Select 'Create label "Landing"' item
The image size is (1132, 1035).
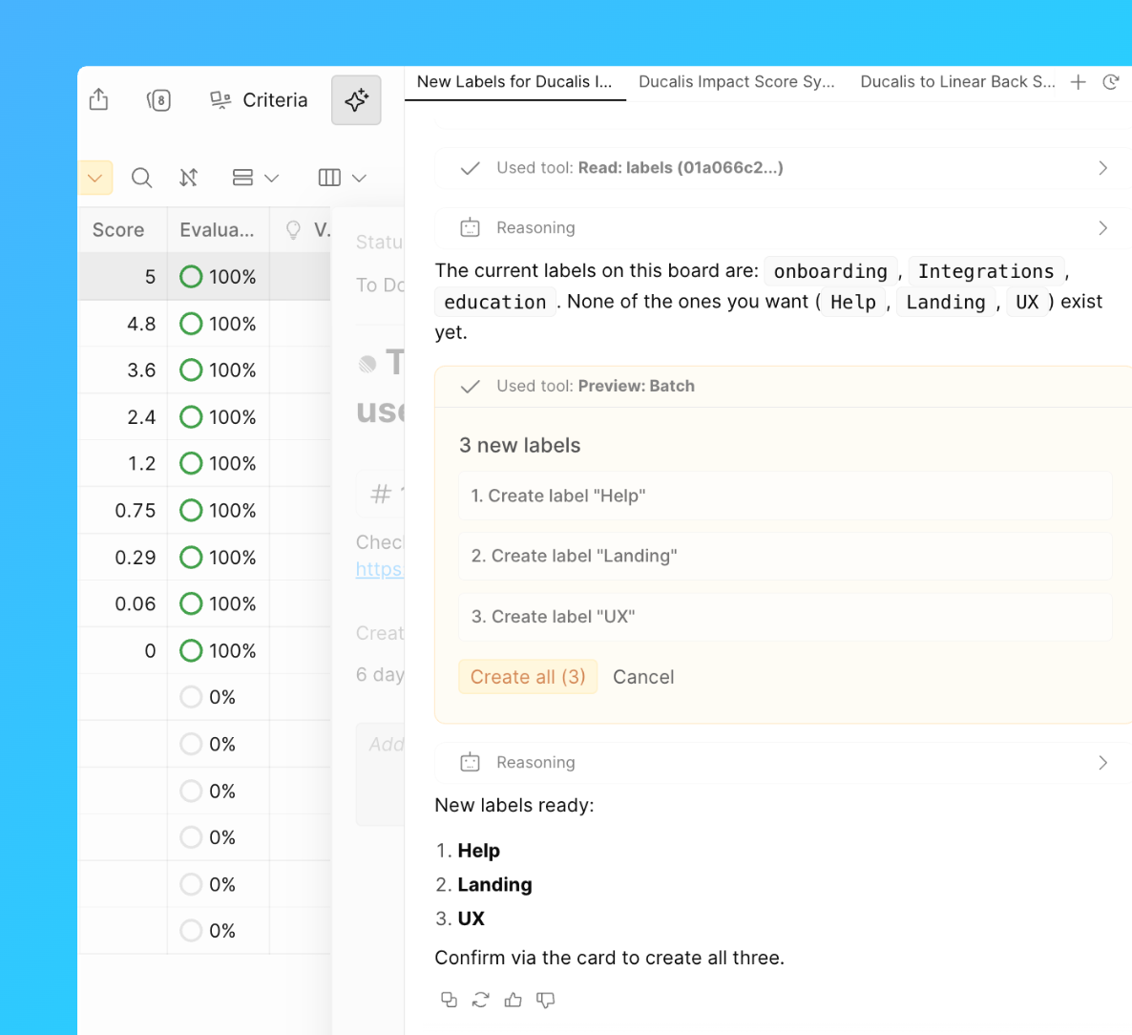785,556
